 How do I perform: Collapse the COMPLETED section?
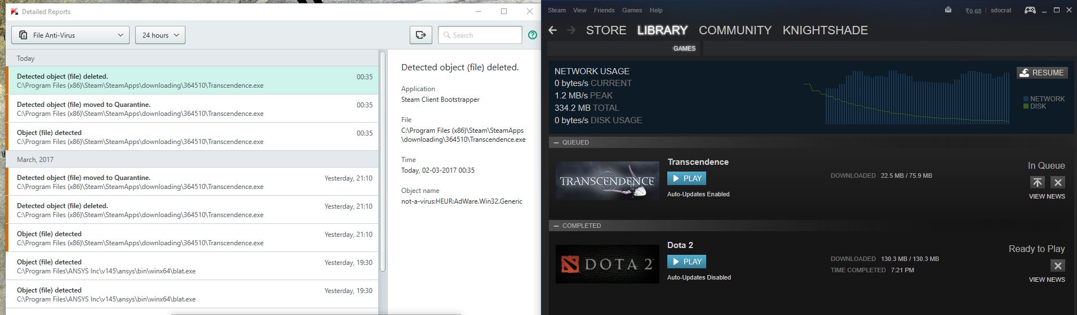tap(556, 226)
